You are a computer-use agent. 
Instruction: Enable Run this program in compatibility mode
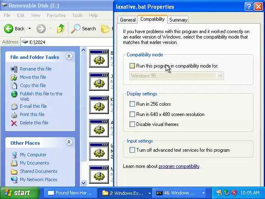(132, 66)
